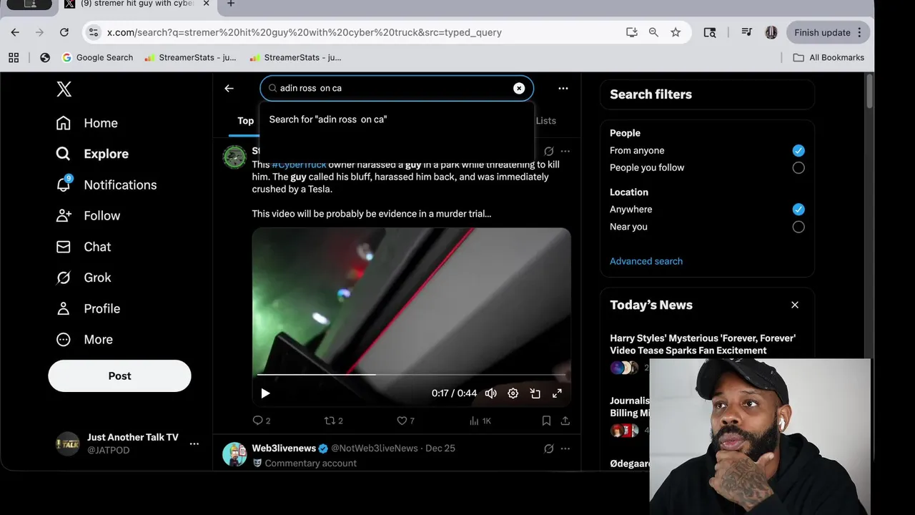Open Advanced search link

point(646,261)
